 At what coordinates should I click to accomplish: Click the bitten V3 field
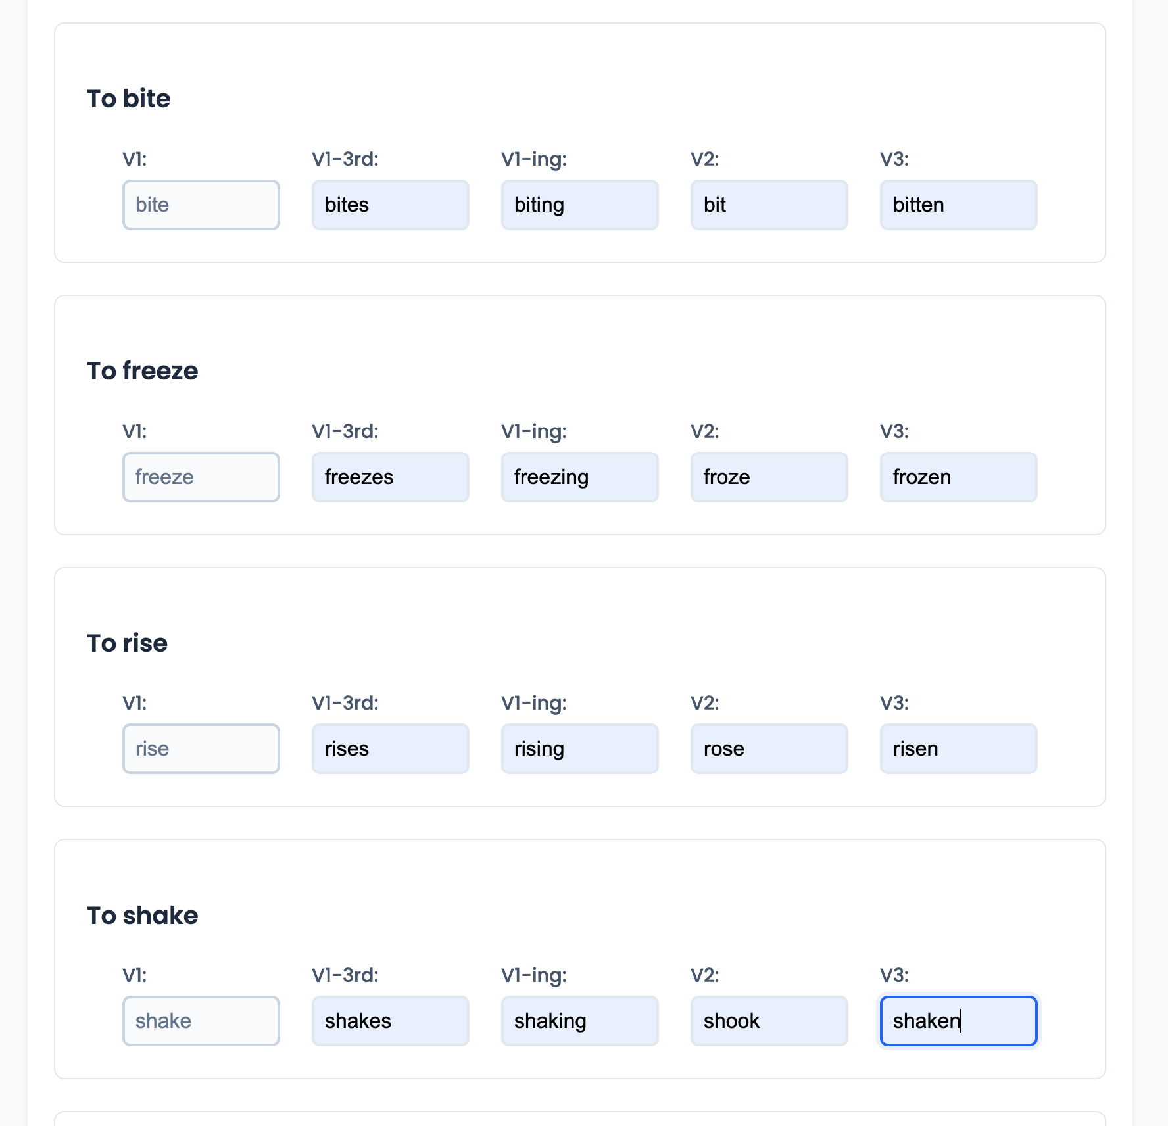958,205
